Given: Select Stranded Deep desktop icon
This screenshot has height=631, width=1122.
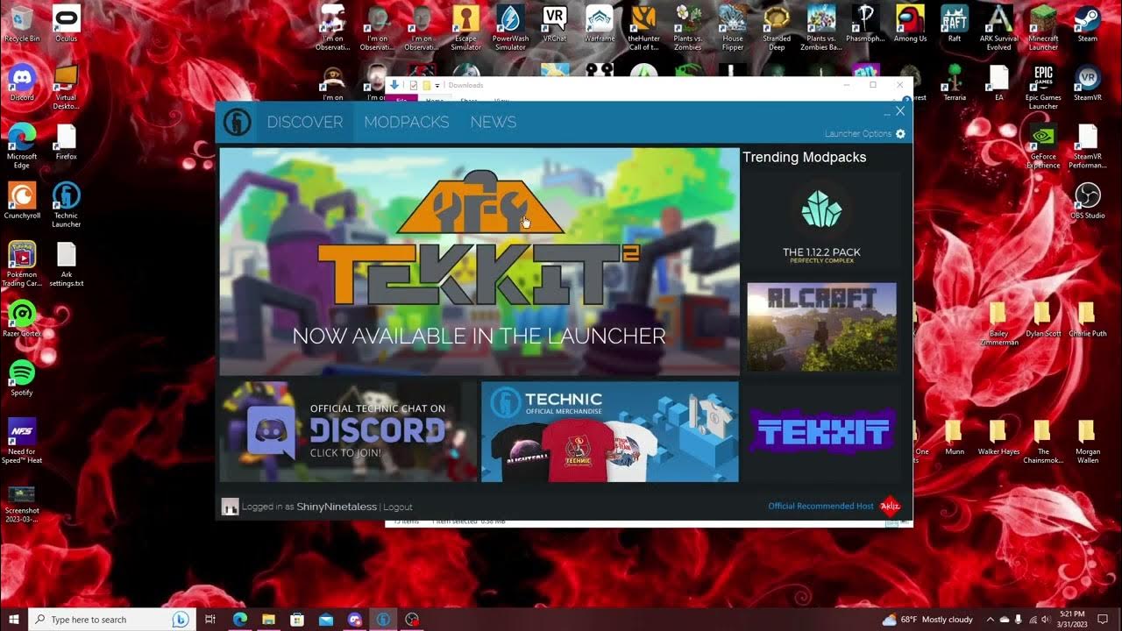Looking at the screenshot, I should pos(777,28).
